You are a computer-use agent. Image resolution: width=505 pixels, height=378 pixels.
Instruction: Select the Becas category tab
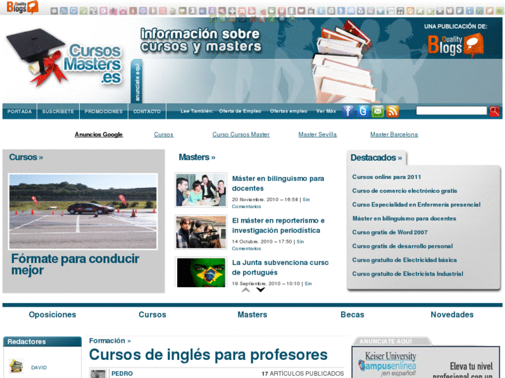coord(352,315)
